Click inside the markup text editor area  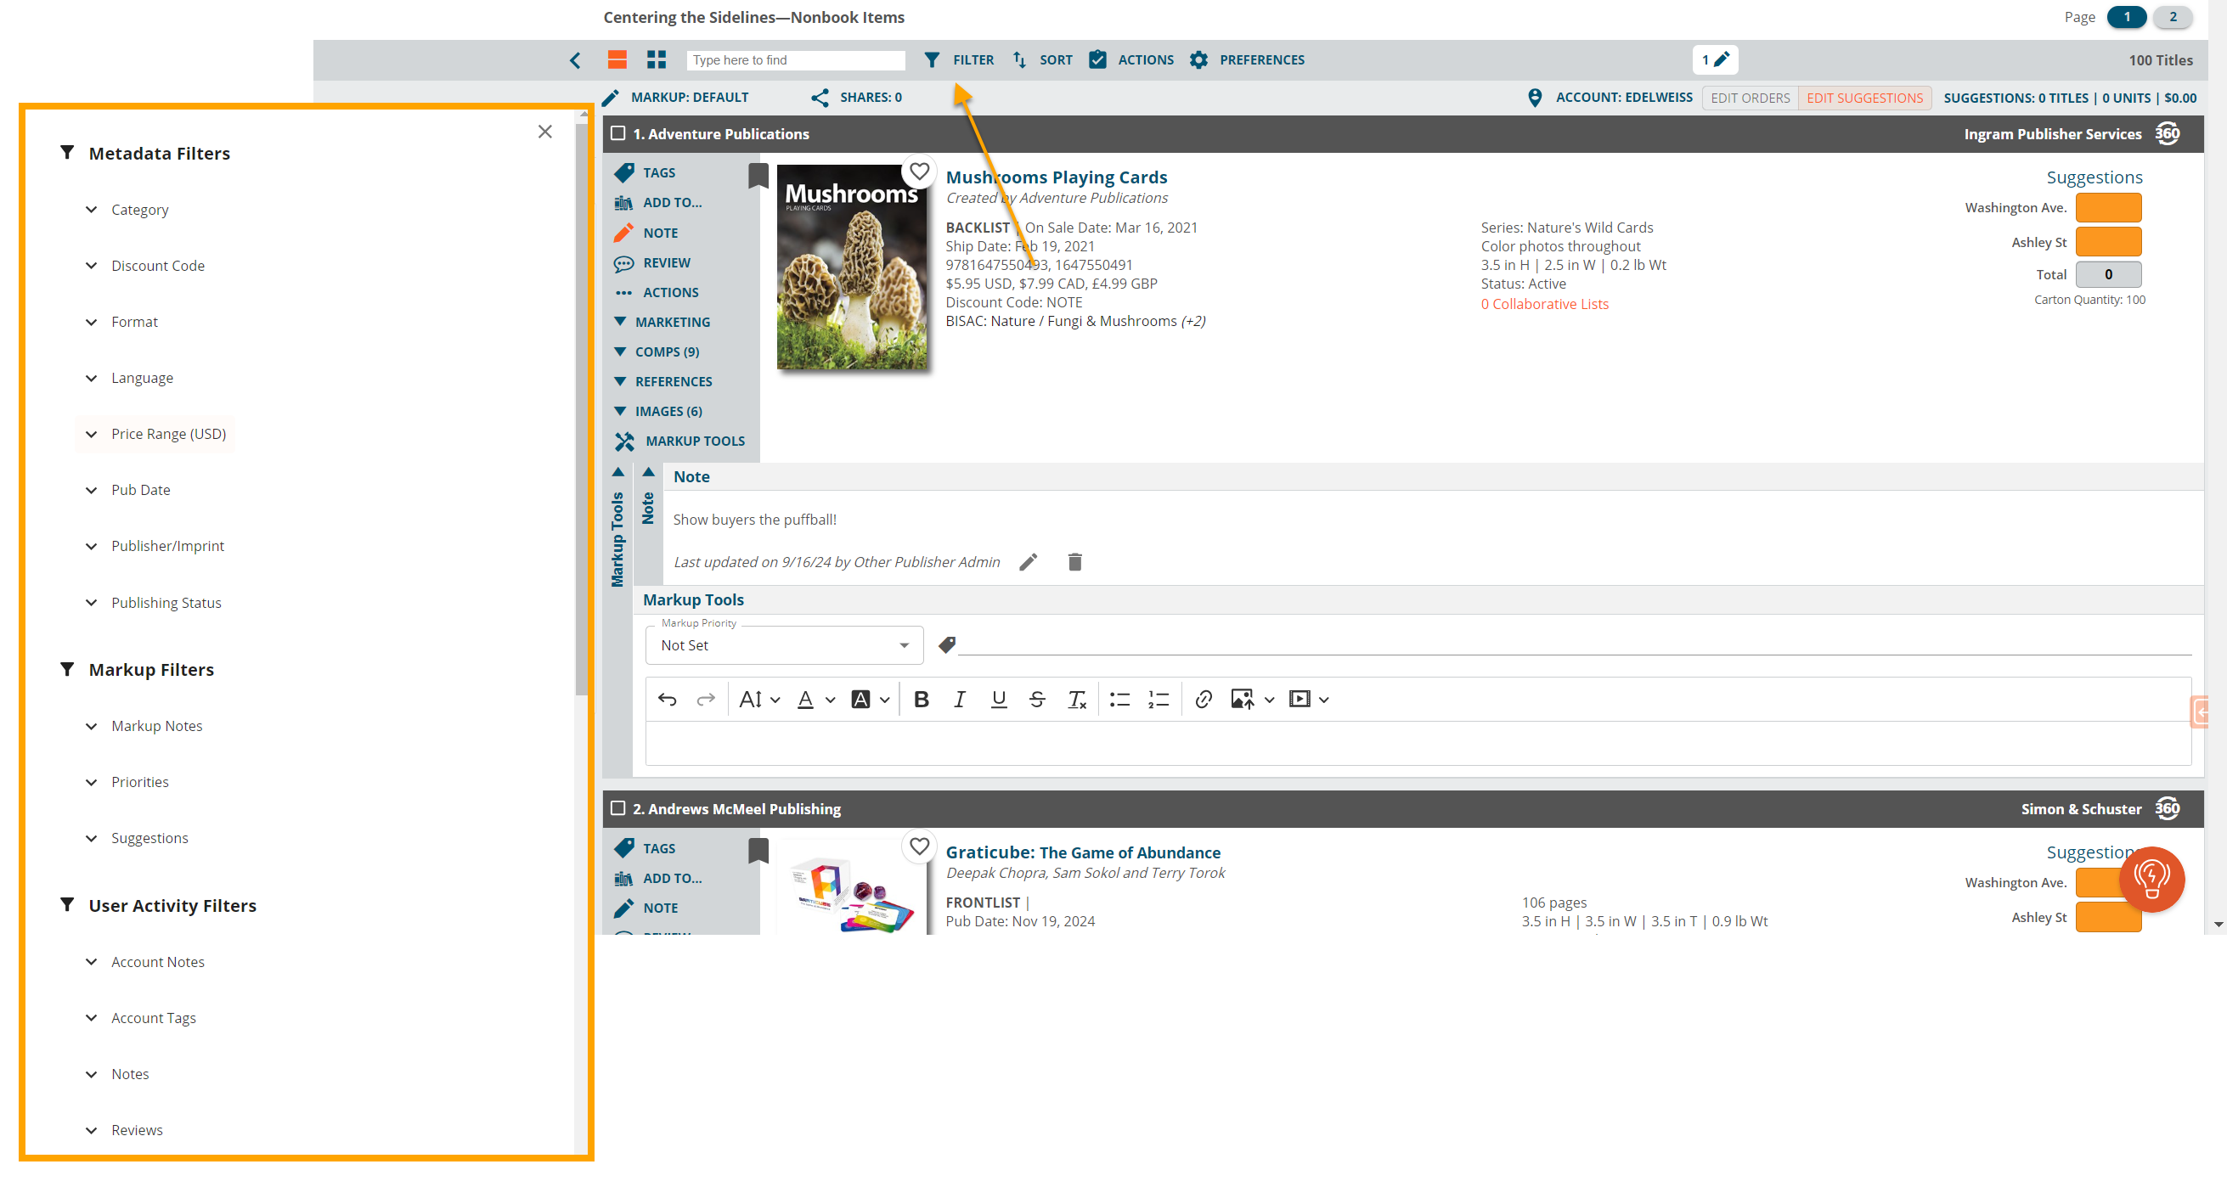coord(1418,744)
